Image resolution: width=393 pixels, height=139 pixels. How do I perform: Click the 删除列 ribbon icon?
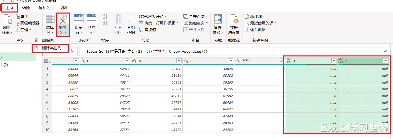(63, 19)
